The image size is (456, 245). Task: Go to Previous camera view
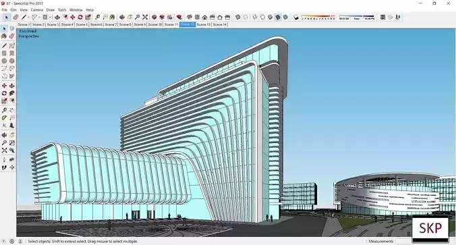pos(11,151)
